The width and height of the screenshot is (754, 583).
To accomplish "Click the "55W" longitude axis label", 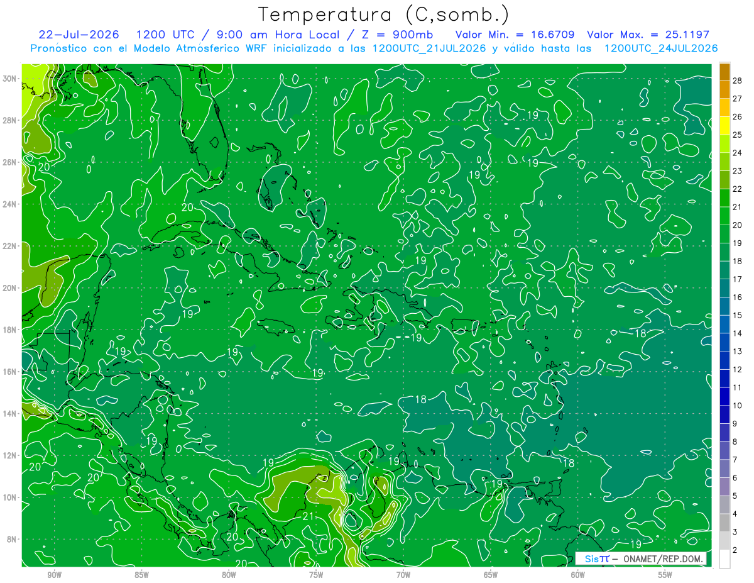I will (665, 575).
